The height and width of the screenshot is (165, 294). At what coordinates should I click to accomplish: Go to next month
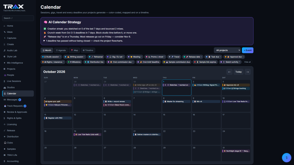248,72
